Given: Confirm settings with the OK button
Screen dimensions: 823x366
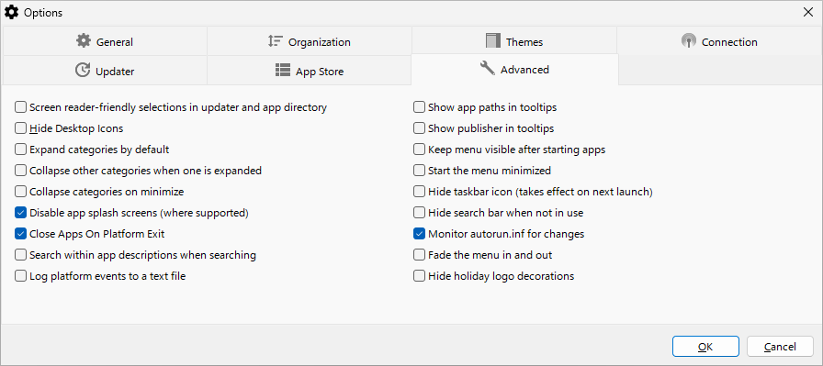Looking at the screenshot, I should (x=705, y=347).
